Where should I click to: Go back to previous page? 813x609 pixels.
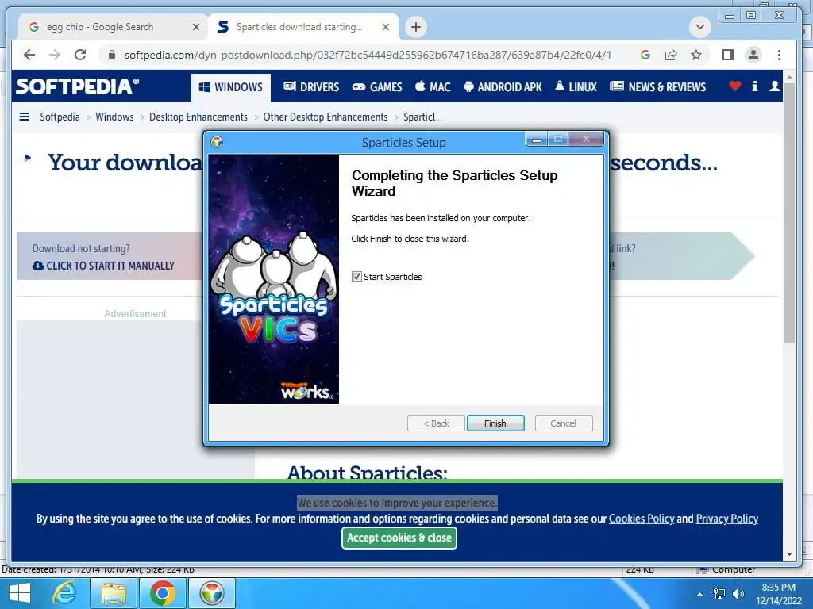pyautogui.click(x=29, y=55)
